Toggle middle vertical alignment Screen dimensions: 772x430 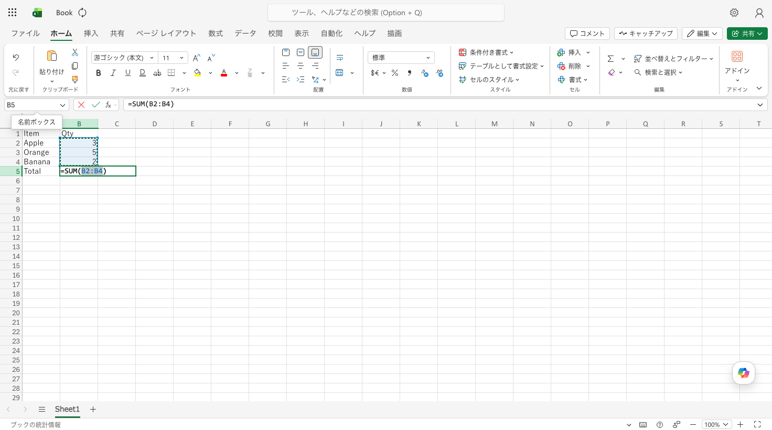point(301,52)
